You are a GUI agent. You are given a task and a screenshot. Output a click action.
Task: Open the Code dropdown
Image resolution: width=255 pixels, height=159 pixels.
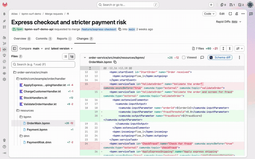click(x=209, y=14)
